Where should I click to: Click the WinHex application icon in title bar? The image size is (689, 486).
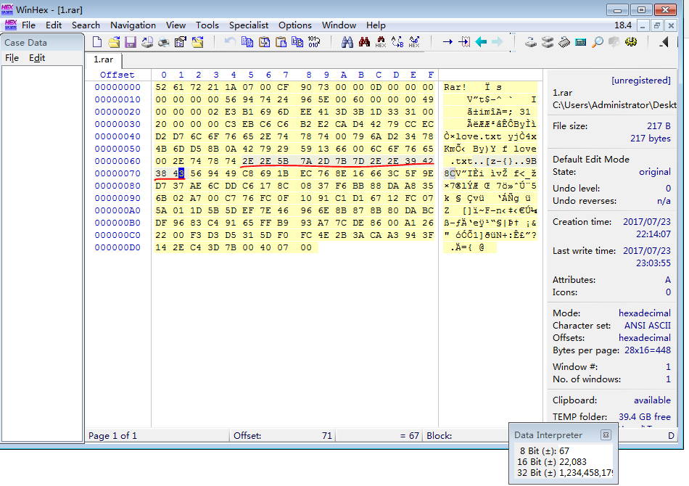coord(7,9)
